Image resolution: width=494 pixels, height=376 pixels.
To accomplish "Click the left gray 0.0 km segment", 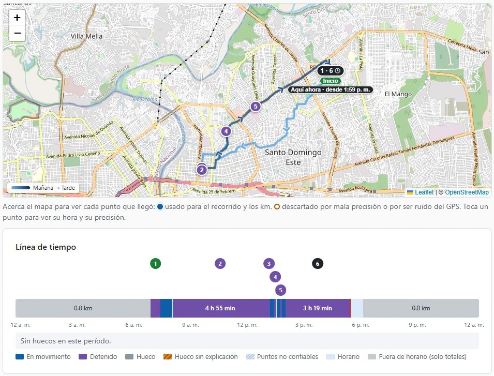I will click(83, 308).
